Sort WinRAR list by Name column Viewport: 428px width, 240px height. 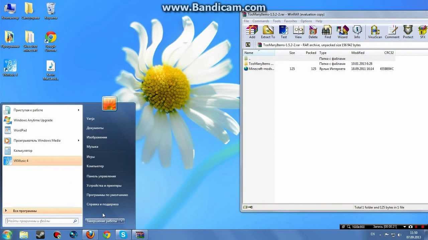[259, 53]
